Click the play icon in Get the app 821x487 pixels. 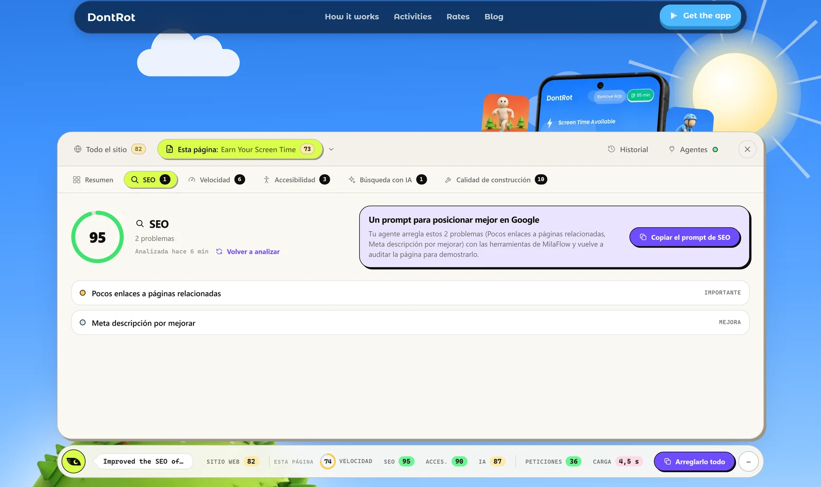(674, 16)
